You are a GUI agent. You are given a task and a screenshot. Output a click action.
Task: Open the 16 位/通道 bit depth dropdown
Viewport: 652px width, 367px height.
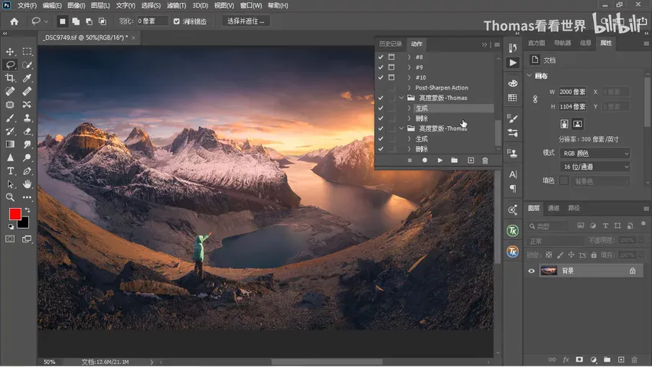click(x=595, y=167)
